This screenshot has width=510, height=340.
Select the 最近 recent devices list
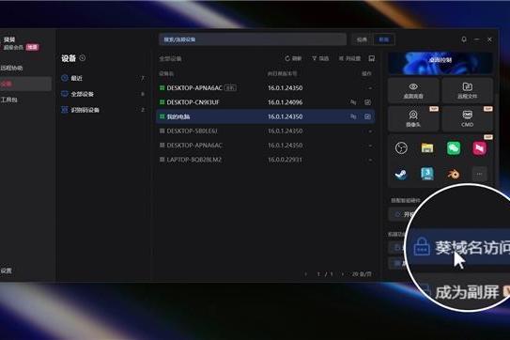[x=103, y=78]
